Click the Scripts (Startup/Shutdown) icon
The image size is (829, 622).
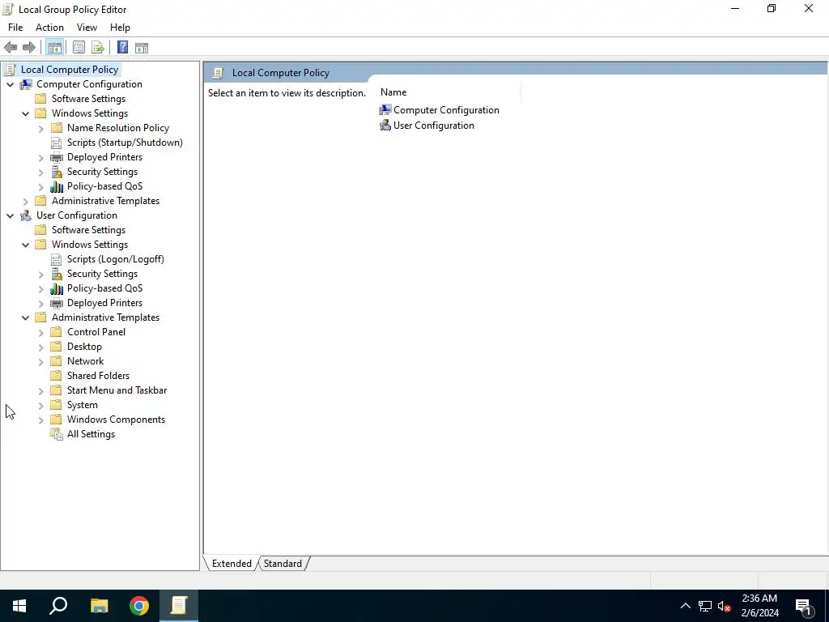(56, 143)
